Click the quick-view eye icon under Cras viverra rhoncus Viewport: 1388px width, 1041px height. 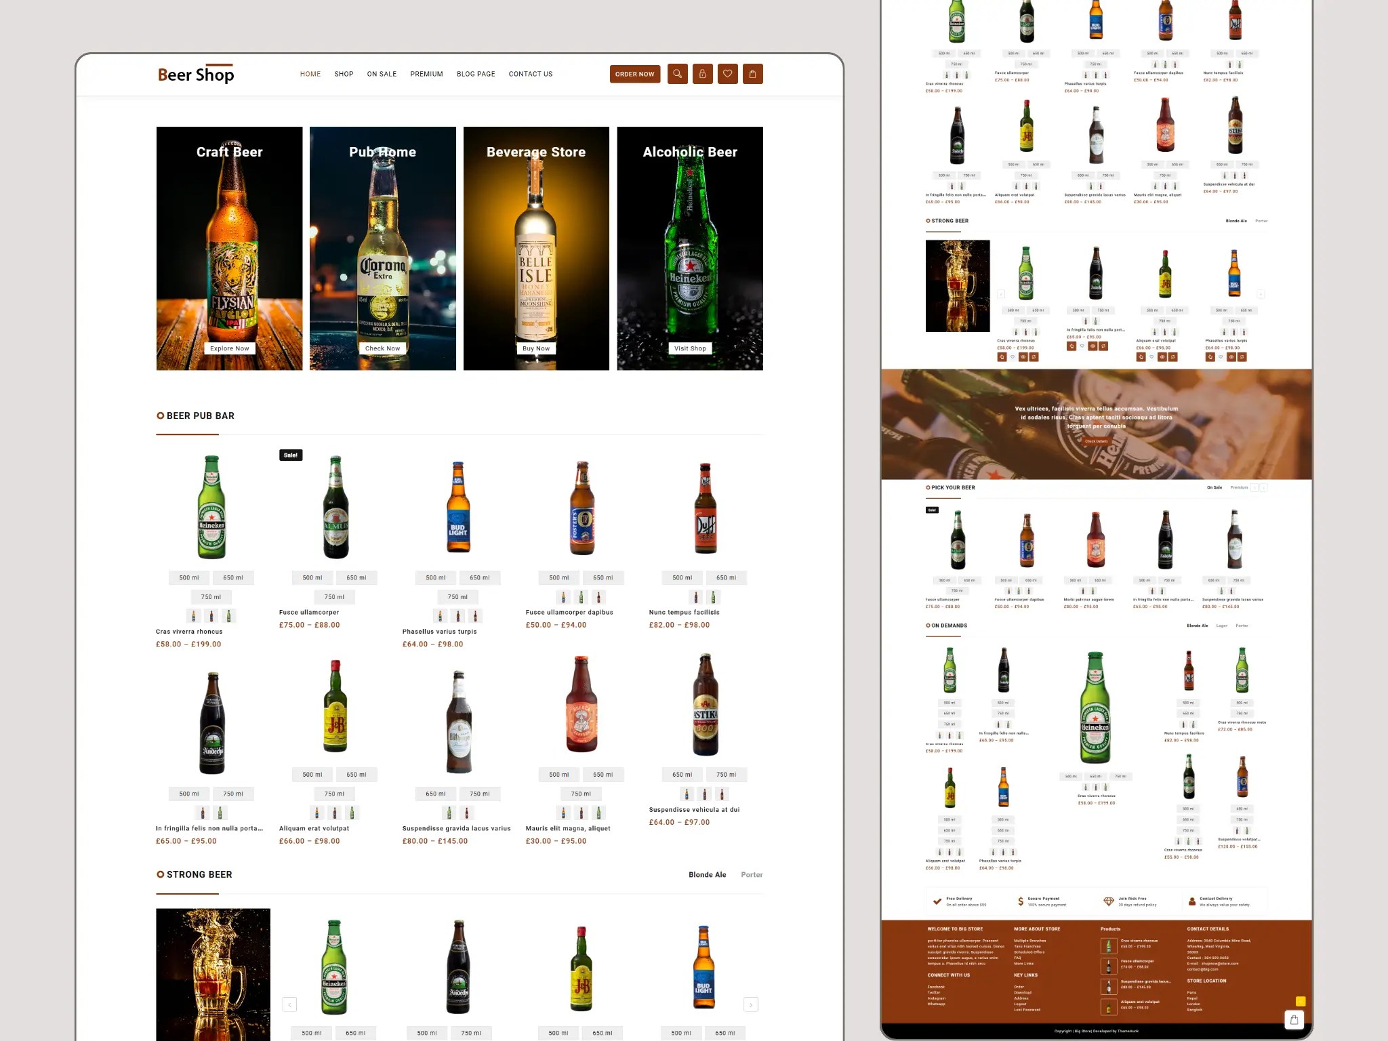click(x=1023, y=356)
